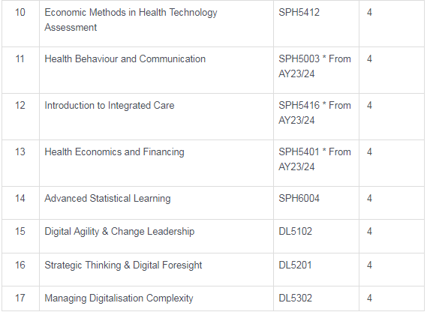
Task: Select Digital Agility & Change Leadership title
Action: (119, 232)
